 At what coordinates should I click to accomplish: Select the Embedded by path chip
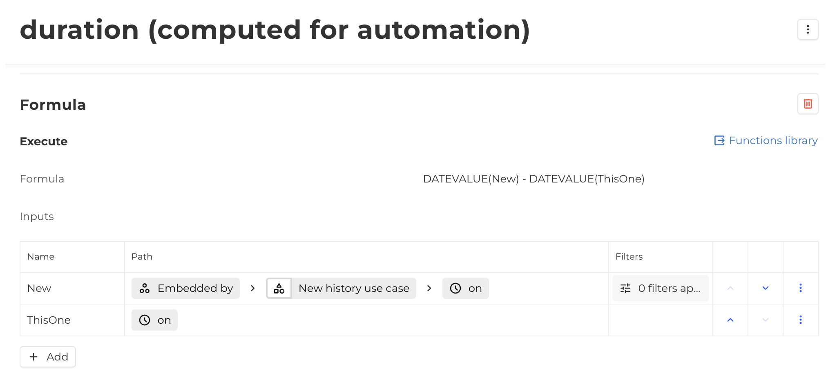point(186,288)
